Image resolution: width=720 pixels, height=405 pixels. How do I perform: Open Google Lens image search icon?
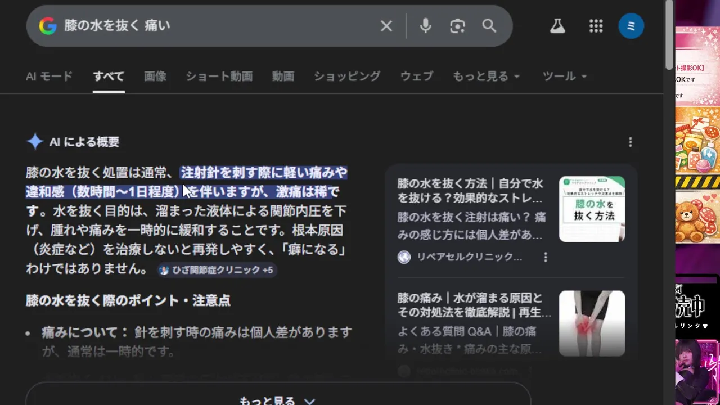point(457,26)
